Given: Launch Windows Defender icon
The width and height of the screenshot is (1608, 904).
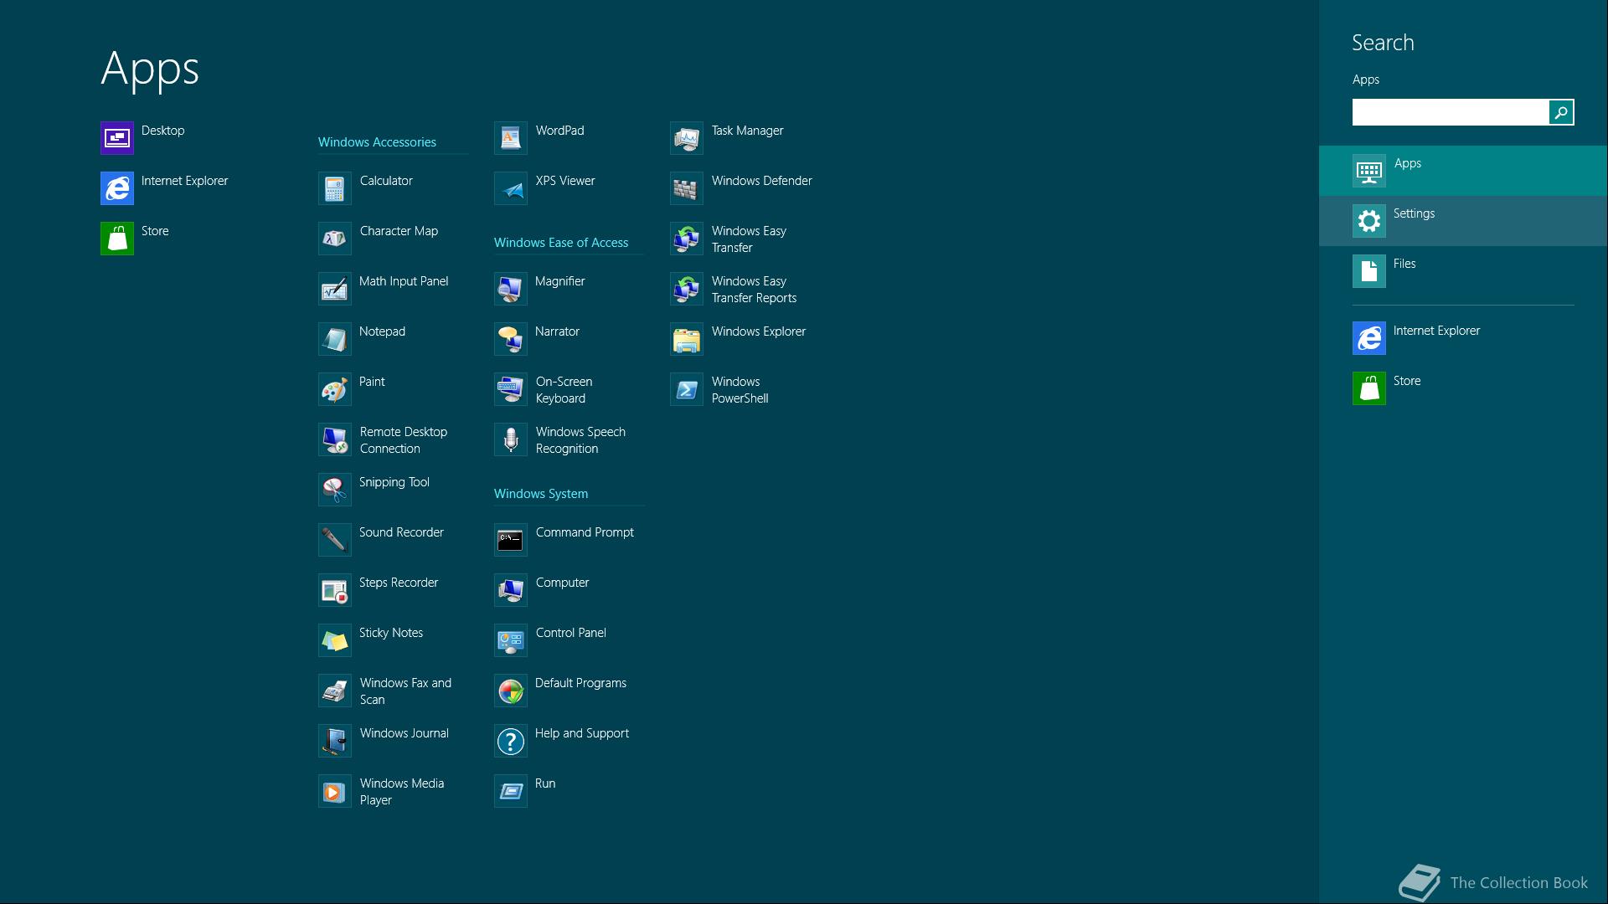Looking at the screenshot, I should pos(687,188).
